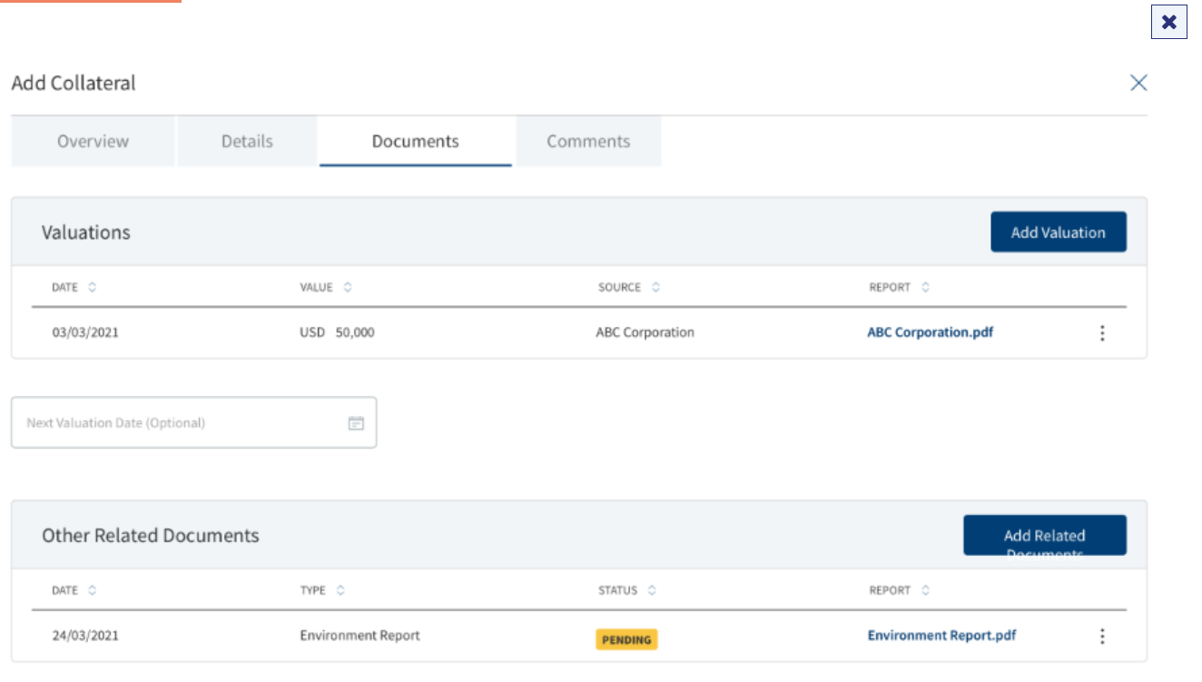Open options menu for ABC Corporation valuation row
The image size is (1202, 682).
point(1102,333)
